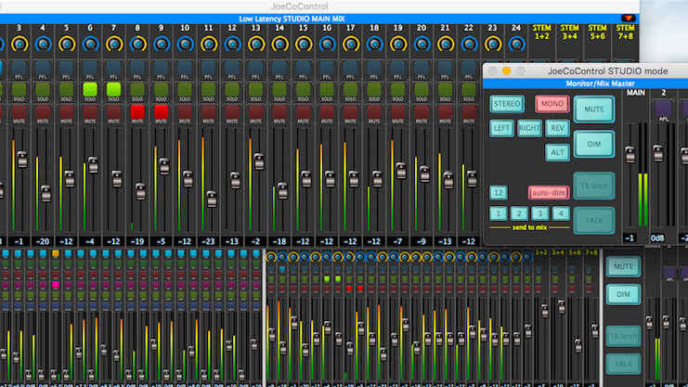688x387 pixels.
Task: Click the pan knob on channel 4
Action: pyautogui.click(x=43, y=44)
